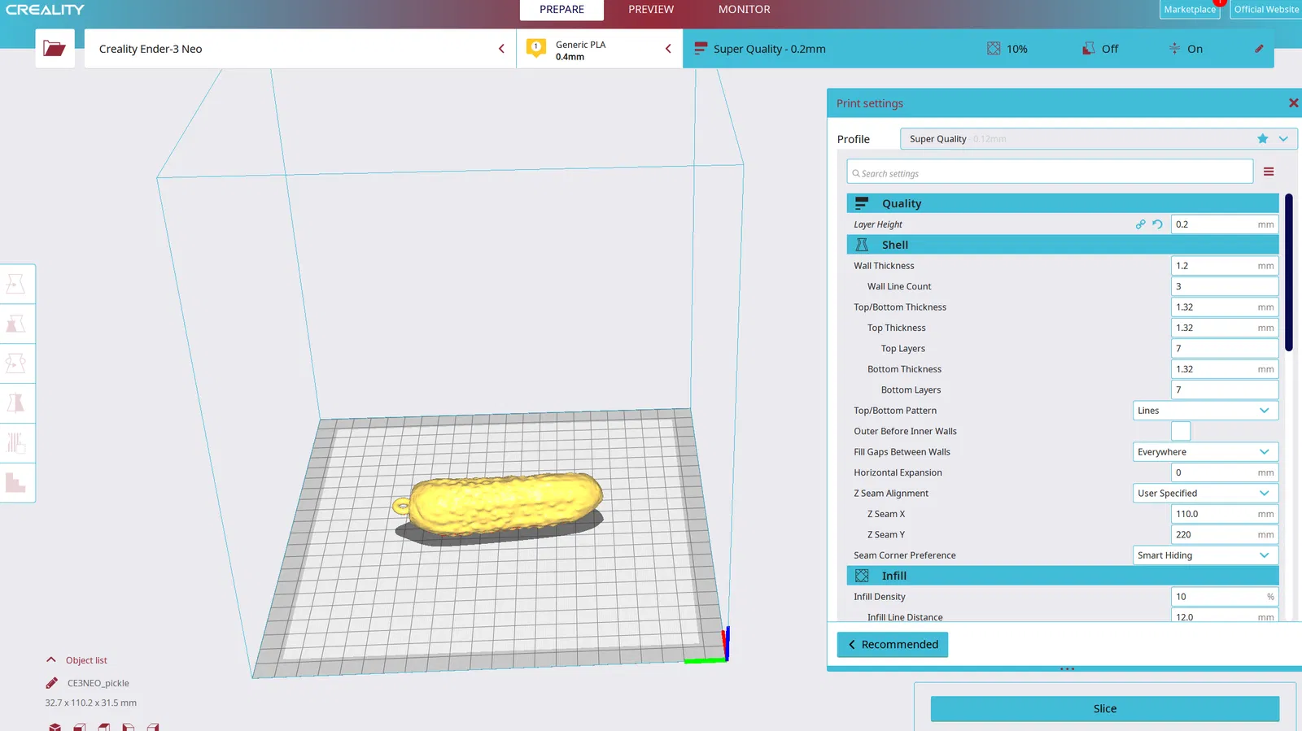
Task: Open the Marketplace
Action: (1190, 10)
